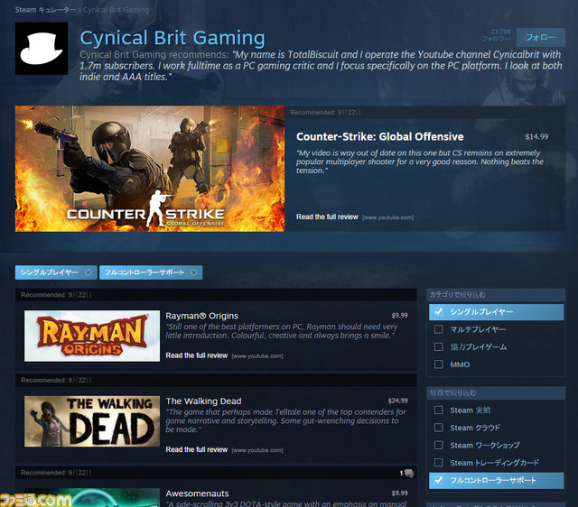Check the Steam ワークショップ feature checkbox
The width and height of the screenshot is (578, 507).
[x=438, y=445]
